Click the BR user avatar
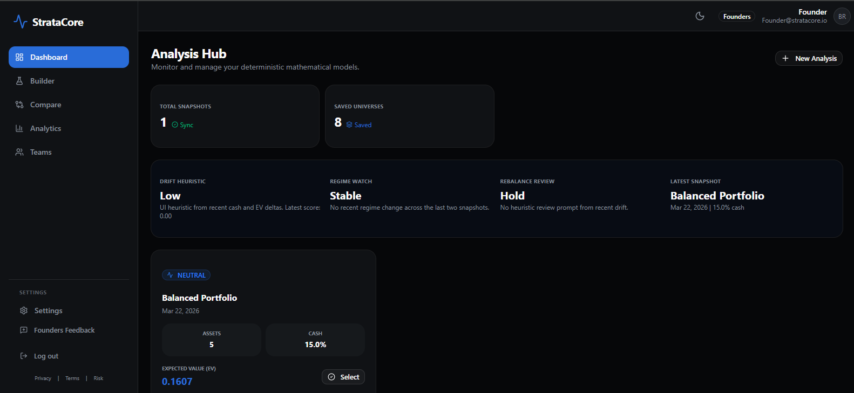Image resolution: width=854 pixels, height=393 pixels. [842, 16]
